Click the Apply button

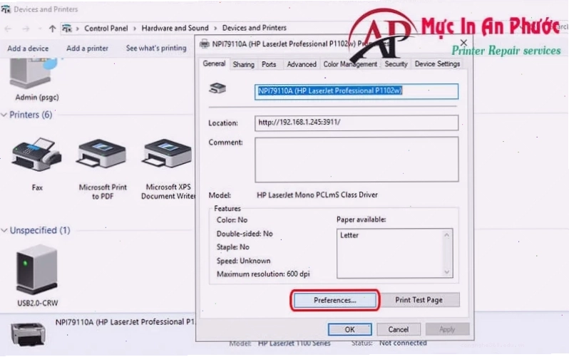click(x=447, y=329)
